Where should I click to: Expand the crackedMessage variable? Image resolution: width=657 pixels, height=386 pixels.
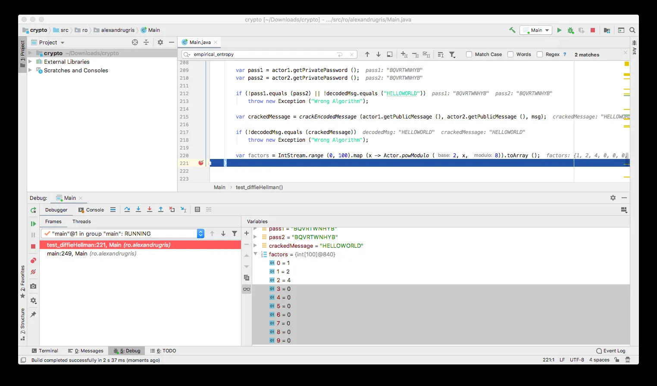(255, 246)
